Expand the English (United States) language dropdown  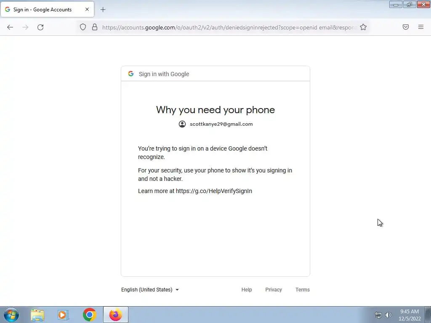click(x=150, y=289)
